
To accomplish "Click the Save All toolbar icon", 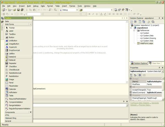I will click(22, 10).
